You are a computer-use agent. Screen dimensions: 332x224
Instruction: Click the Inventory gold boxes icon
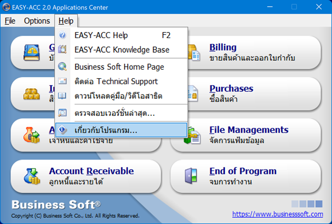tap(32, 94)
